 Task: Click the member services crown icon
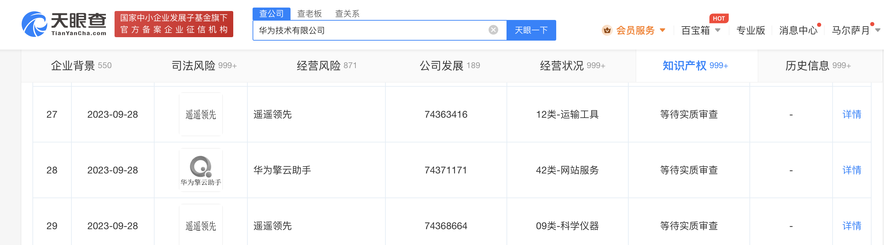pyautogui.click(x=607, y=30)
